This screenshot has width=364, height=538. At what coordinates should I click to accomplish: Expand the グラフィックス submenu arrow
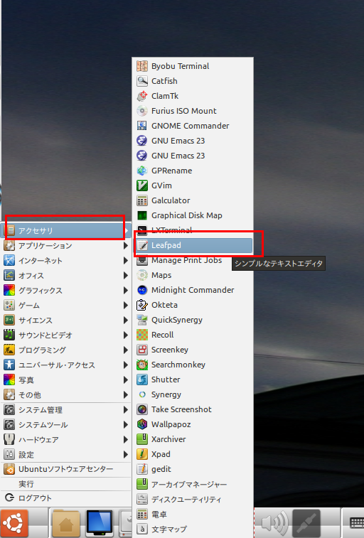126,291
